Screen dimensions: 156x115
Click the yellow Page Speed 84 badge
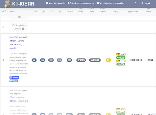108,60
